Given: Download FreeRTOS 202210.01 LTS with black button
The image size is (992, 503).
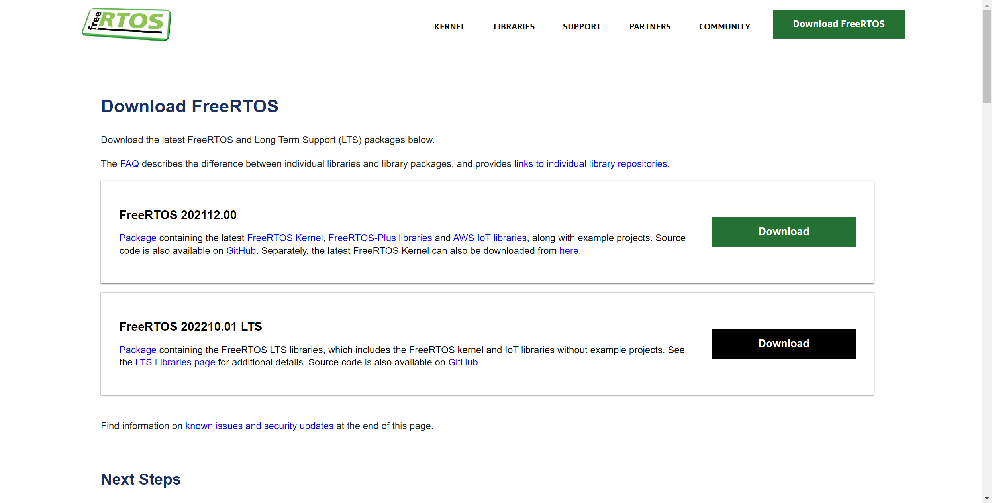Looking at the screenshot, I should (x=784, y=344).
